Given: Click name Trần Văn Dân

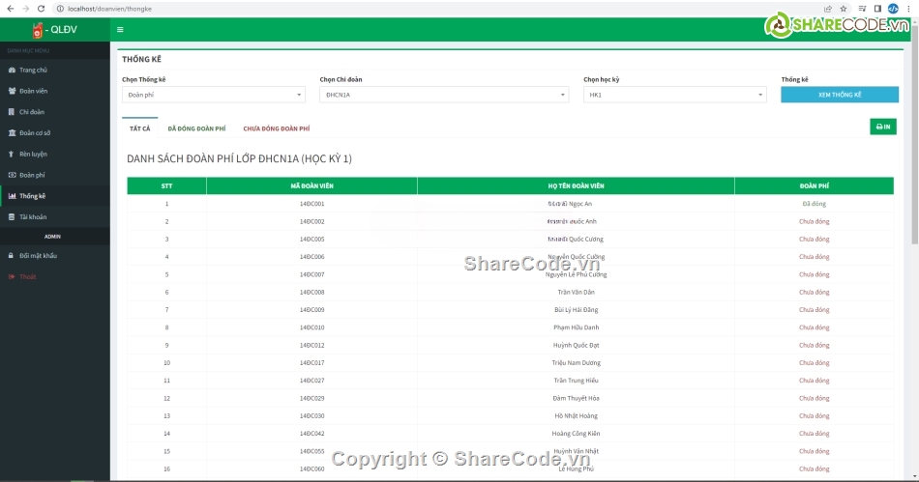Looking at the screenshot, I should tap(577, 293).
